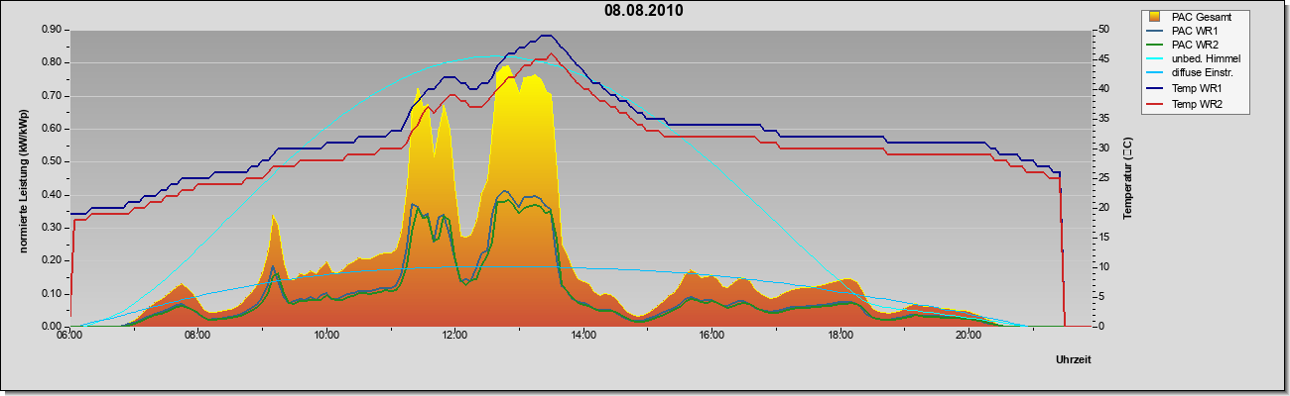1290x396 pixels.
Task: Click the 08:00 time axis label
Action: pyautogui.click(x=197, y=338)
